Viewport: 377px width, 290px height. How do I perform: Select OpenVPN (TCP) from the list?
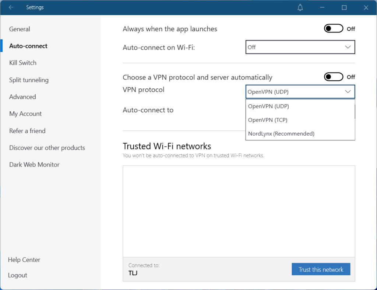(x=268, y=120)
